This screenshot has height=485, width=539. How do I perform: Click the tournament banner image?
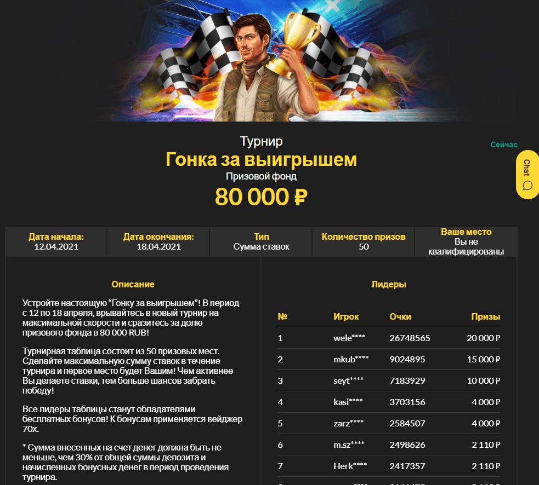[261, 61]
